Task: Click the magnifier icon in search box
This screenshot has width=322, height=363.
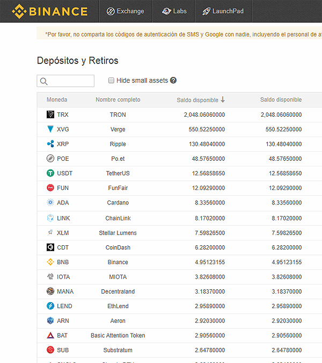Action: (43, 81)
